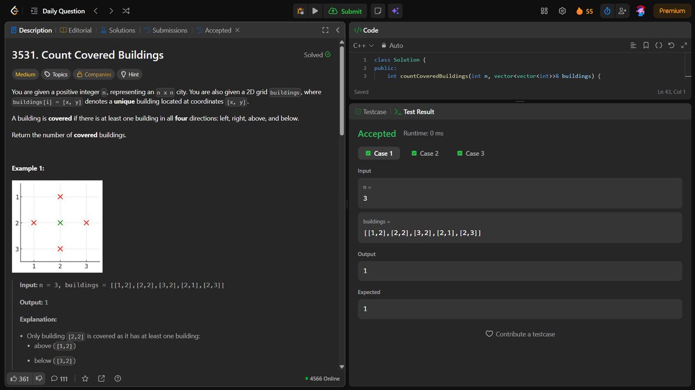View the 55 day streak flame

pos(584,11)
